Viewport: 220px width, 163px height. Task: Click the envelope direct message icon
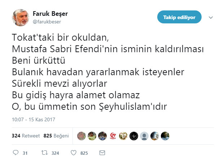click(102, 153)
